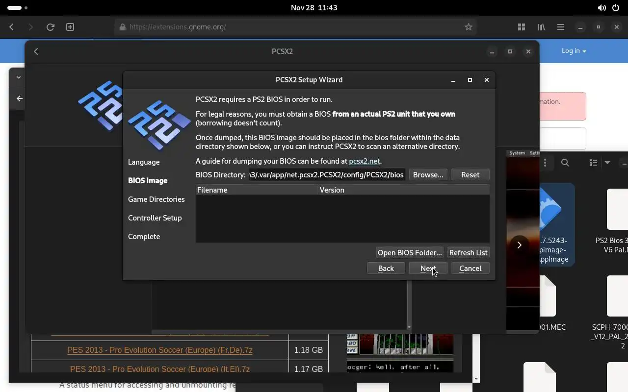The height and width of the screenshot is (392, 628).
Task: Click the 1.17 GB size cell
Action: click(308, 367)
